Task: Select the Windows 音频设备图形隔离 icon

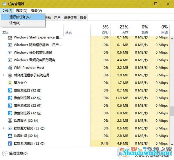Action: pos(10,60)
